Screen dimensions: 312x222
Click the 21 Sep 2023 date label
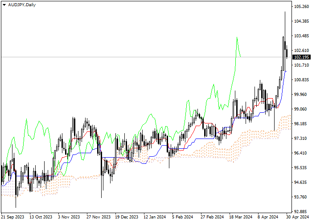point(13,217)
